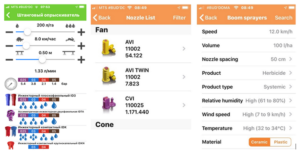This screenshot has width=303, height=156.
Task: Increase the 200 л/га rate with plus
Action: 81,32
